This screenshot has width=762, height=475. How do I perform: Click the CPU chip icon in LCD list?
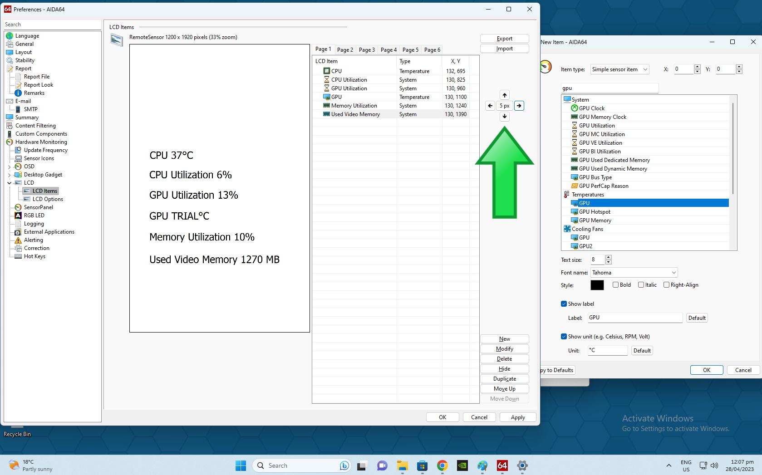[x=327, y=71]
